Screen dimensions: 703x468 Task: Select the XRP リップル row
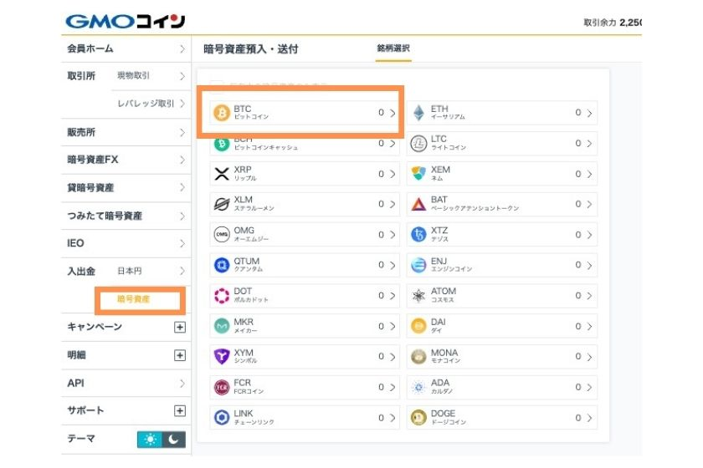click(x=305, y=174)
